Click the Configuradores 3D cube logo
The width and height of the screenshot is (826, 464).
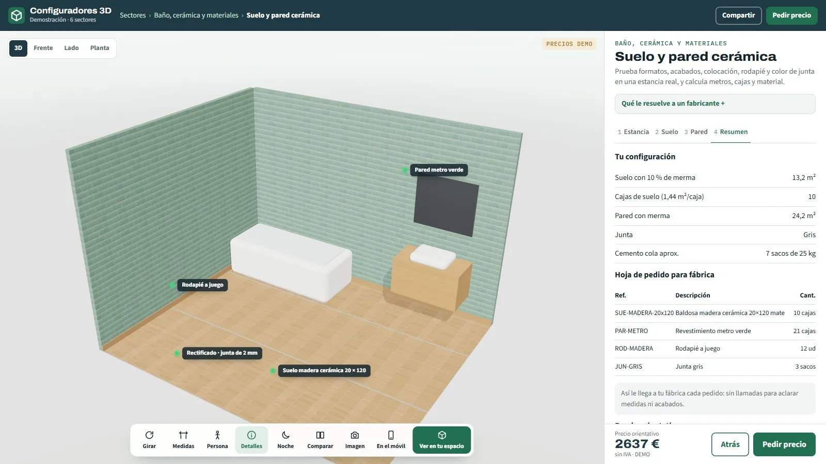pos(17,15)
